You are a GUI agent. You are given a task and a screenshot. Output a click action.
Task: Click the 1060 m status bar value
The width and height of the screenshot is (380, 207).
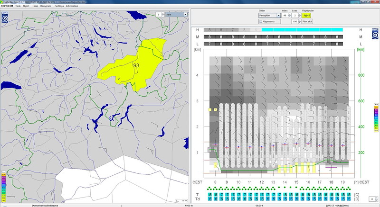189,206
